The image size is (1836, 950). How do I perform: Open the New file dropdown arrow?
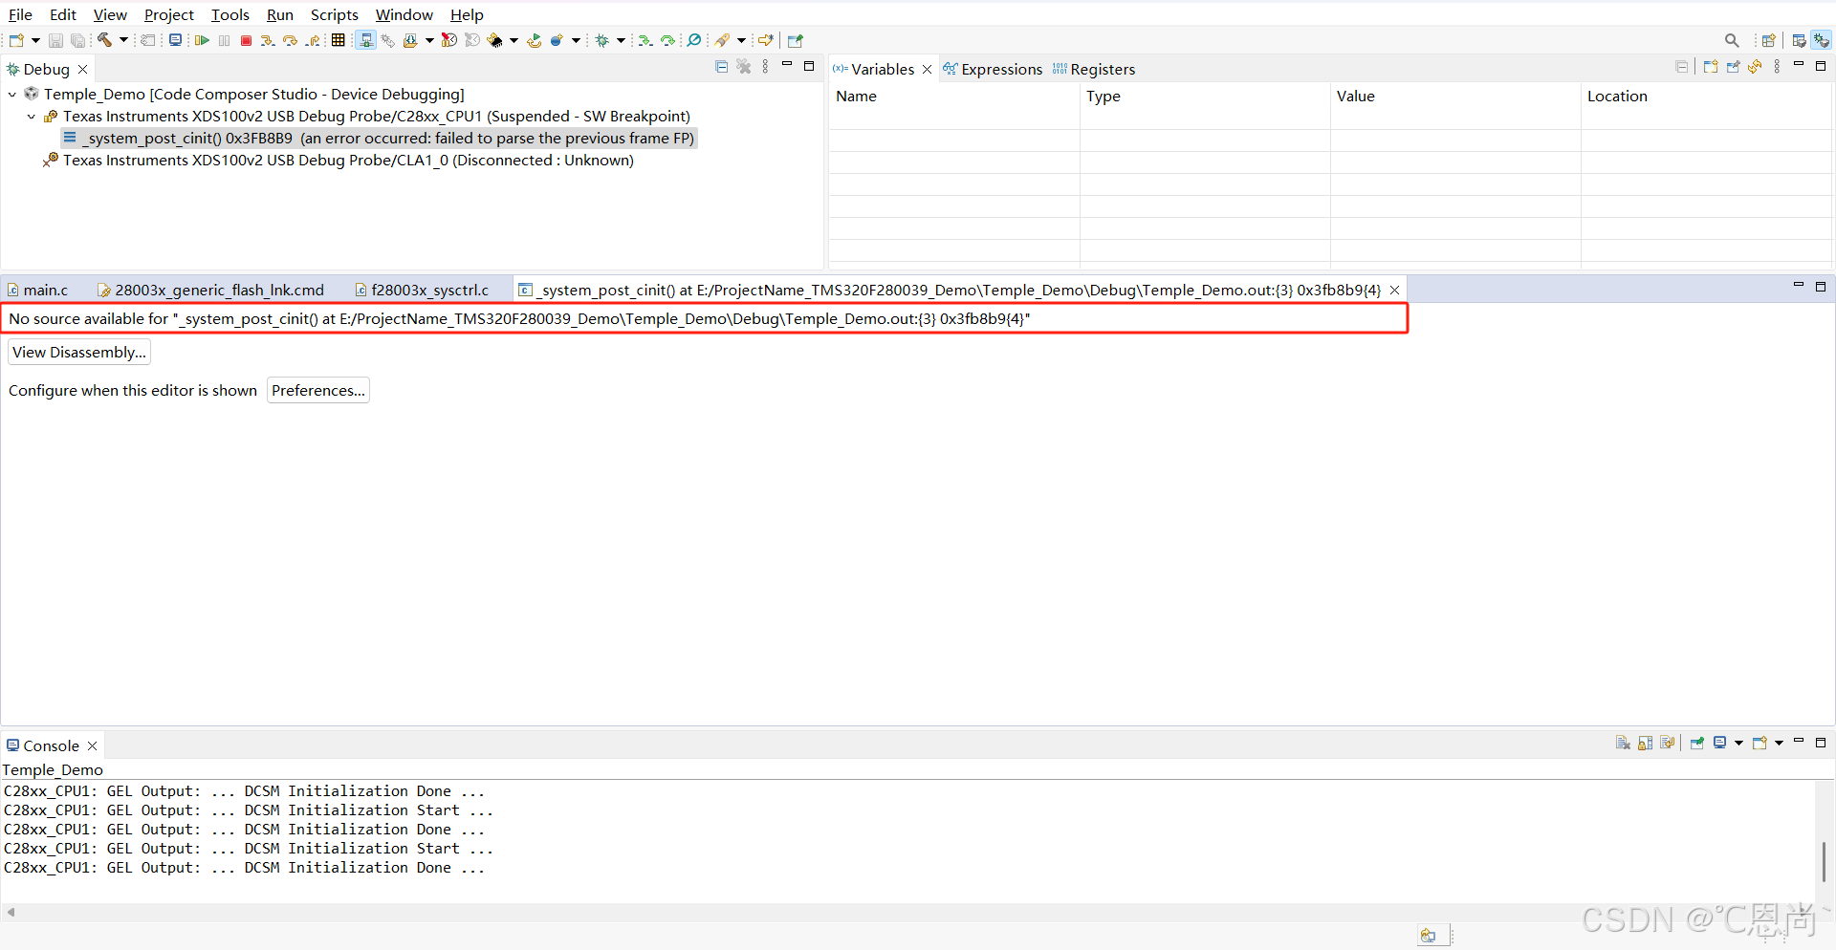tap(35, 40)
